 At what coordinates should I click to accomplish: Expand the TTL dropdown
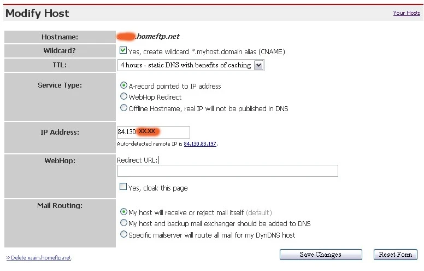(258, 65)
